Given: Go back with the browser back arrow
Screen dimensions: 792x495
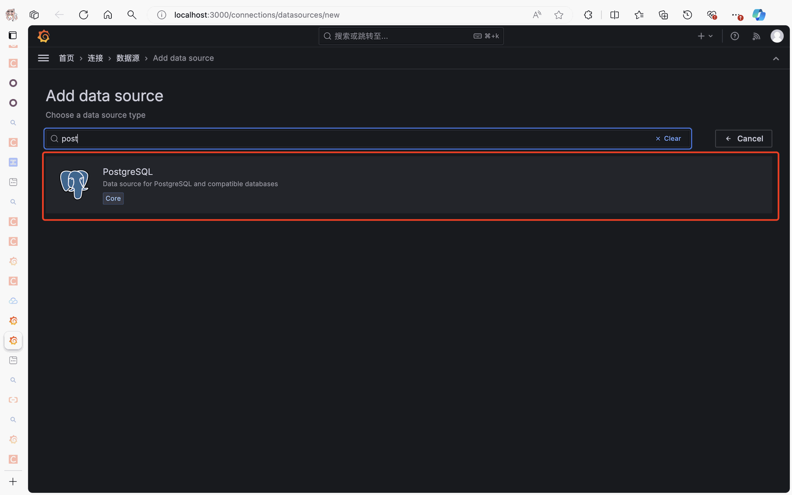Looking at the screenshot, I should click(59, 15).
